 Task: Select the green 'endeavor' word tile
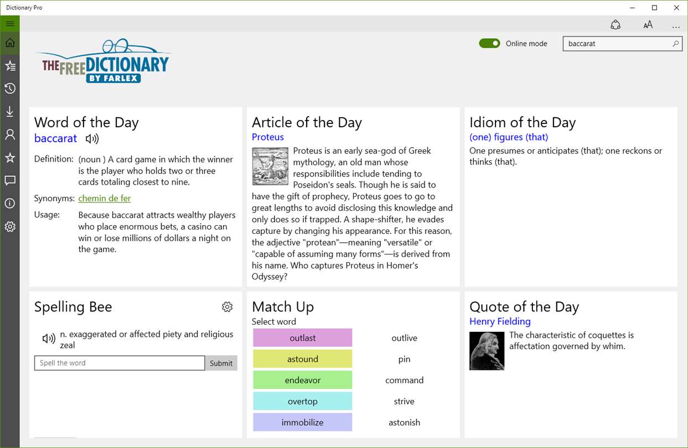[x=302, y=380]
